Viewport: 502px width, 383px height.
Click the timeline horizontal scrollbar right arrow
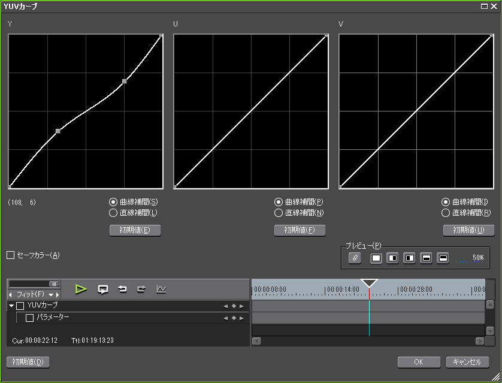coord(480,342)
